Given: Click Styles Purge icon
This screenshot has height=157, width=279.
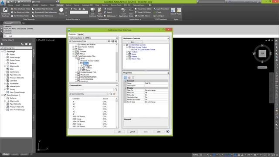Looking at the screenshot, I should click(x=179, y=11).
